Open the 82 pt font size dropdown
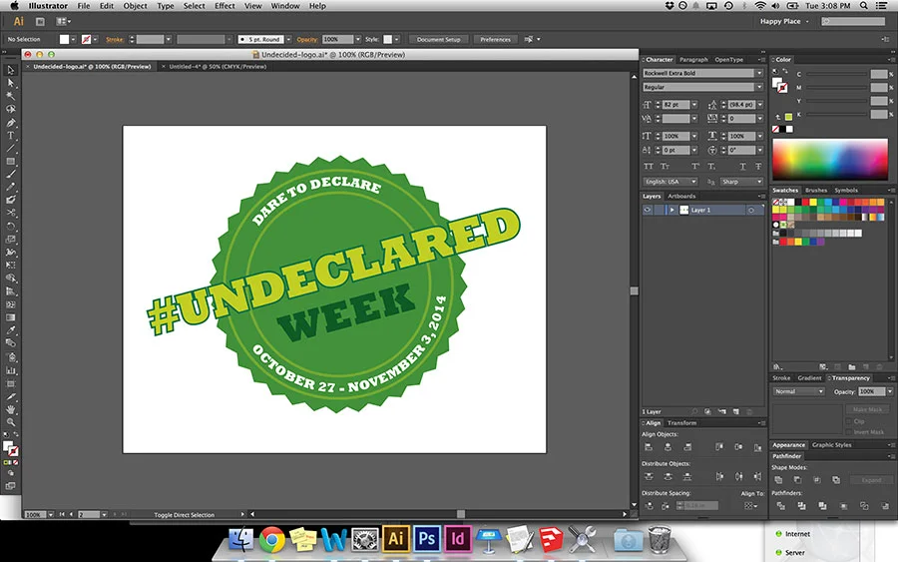Viewport: 898px width, 562px height. point(694,105)
